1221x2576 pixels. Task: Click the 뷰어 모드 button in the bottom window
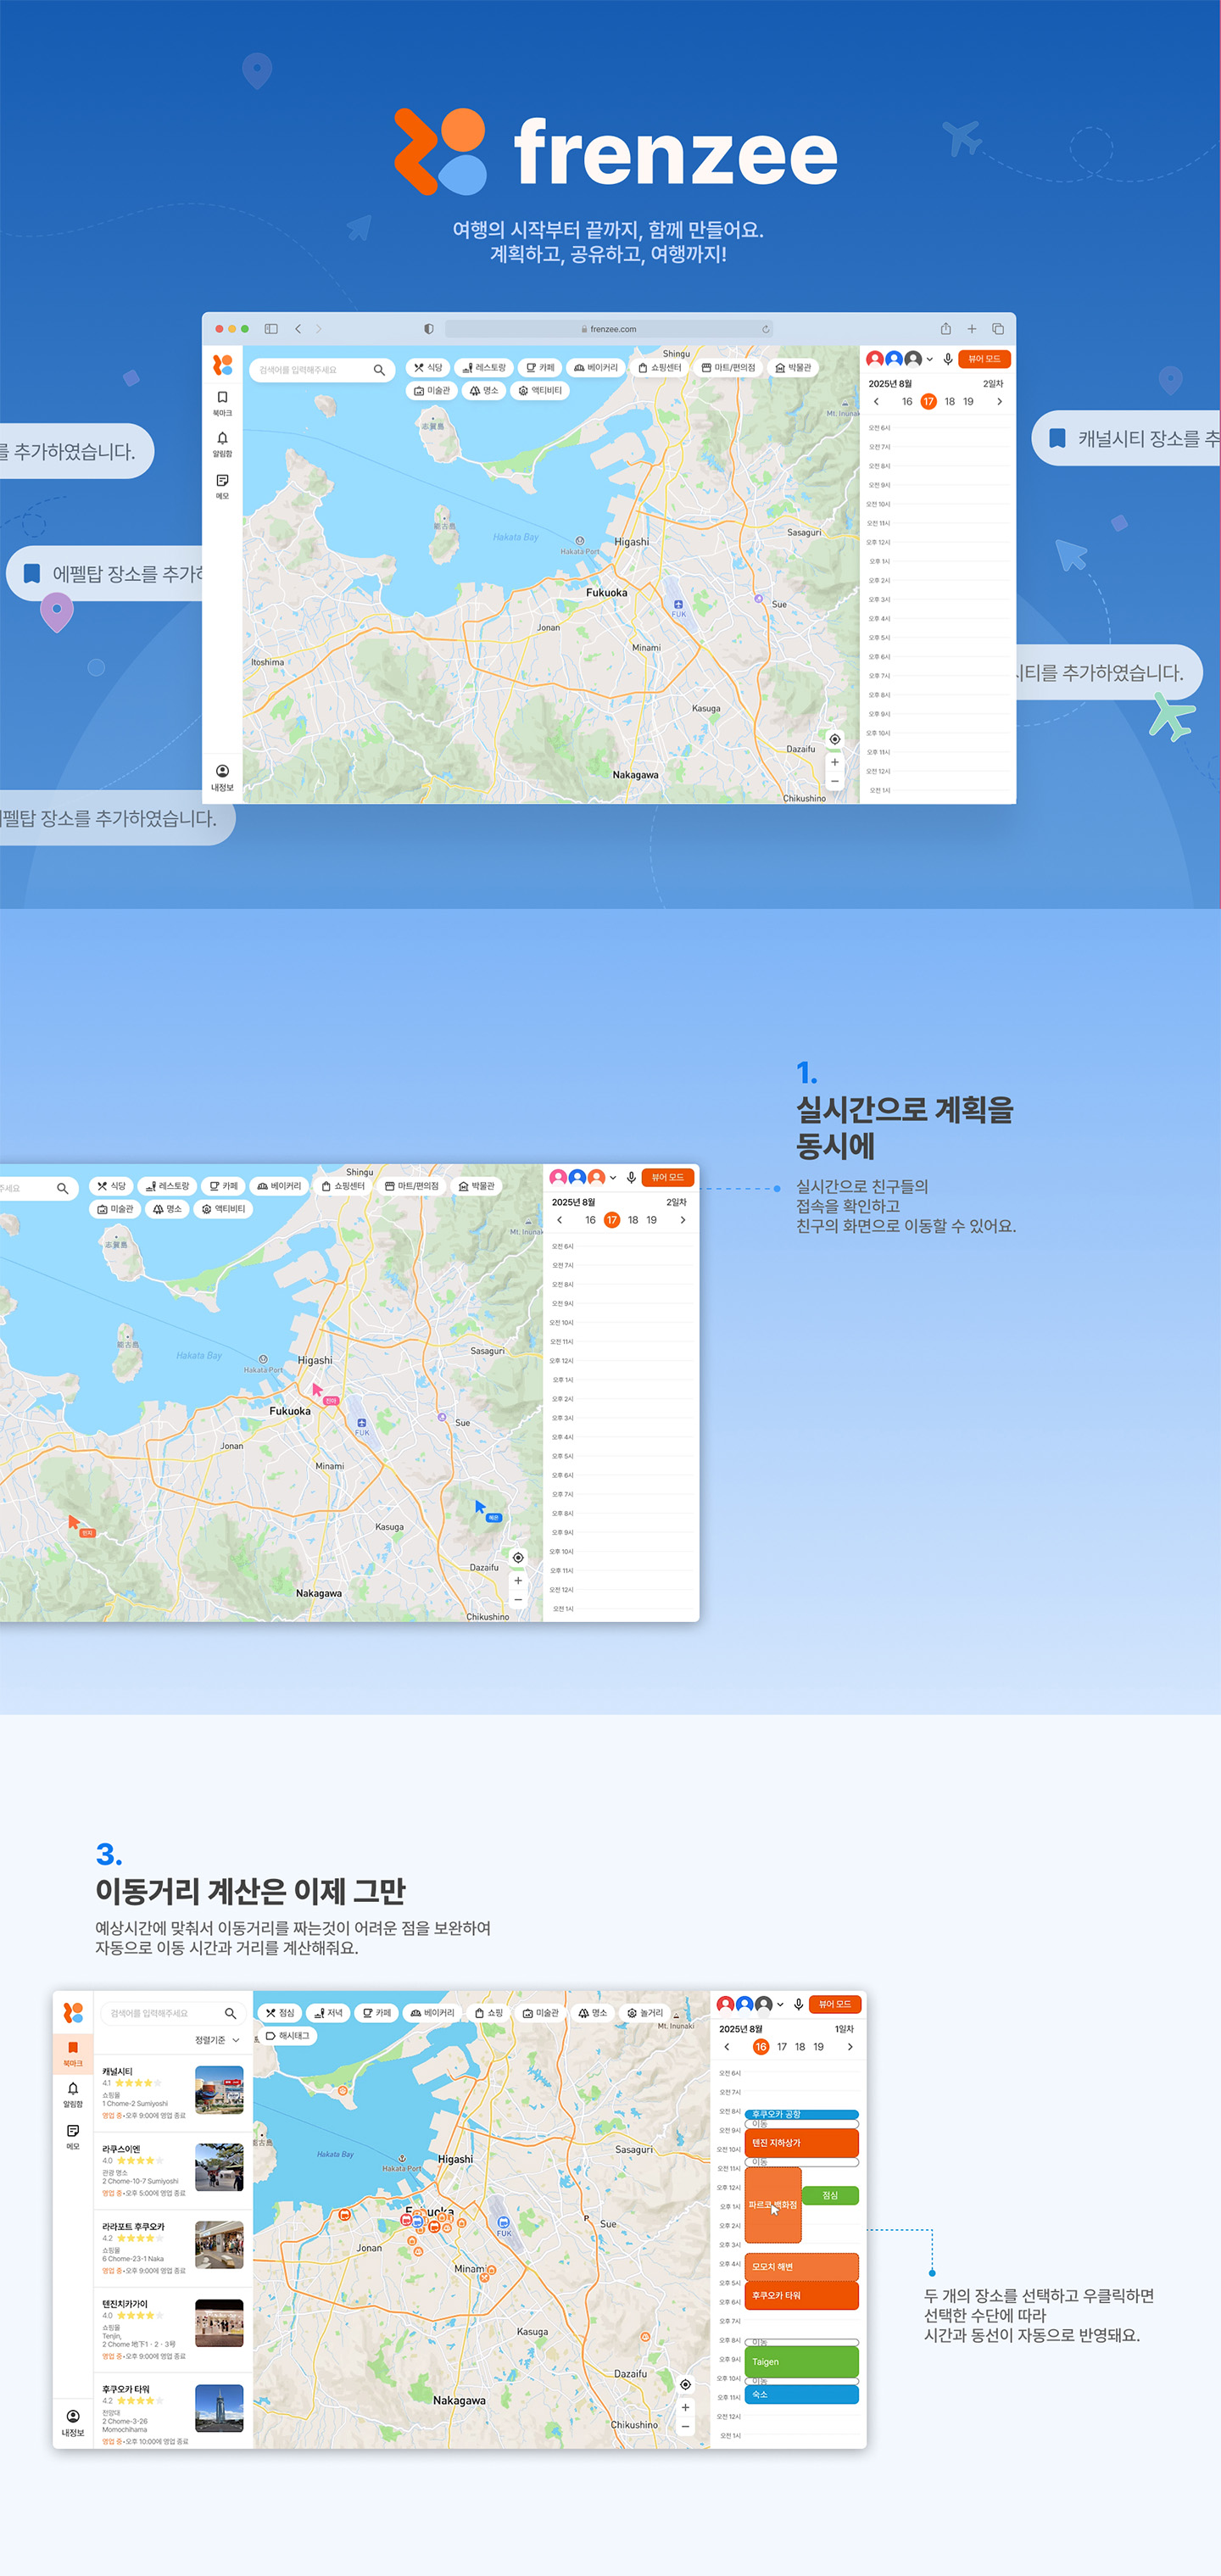click(835, 2004)
